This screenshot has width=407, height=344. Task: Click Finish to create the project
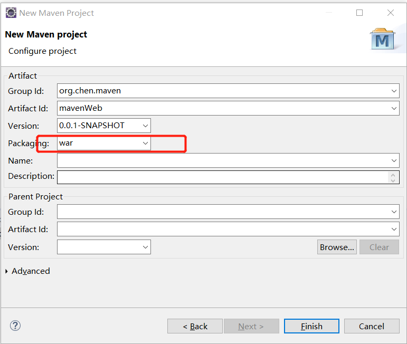pyautogui.click(x=311, y=326)
